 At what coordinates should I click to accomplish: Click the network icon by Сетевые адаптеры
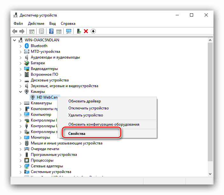pyautogui.click(x=27, y=166)
